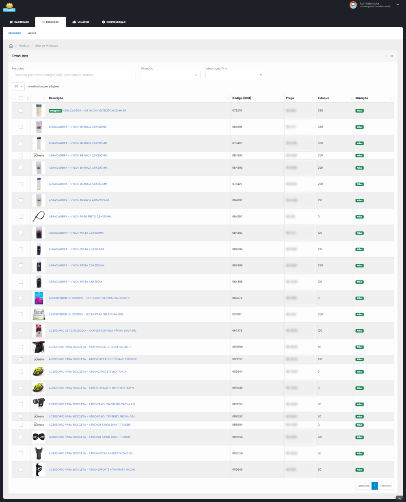This screenshot has width=406, height=502.
Task: Open Abracadeira Nylon PA66 Preto 2,5X100MM
Action: pyautogui.click(x=80, y=217)
